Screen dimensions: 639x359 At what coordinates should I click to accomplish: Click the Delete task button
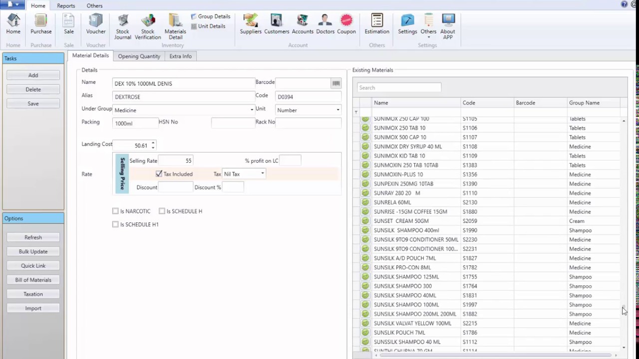pyautogui.click(x=33, y=89)
